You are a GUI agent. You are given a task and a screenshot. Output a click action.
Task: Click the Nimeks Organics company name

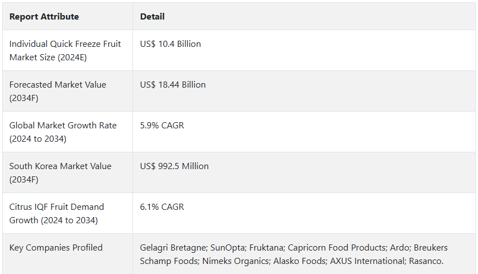236,261
